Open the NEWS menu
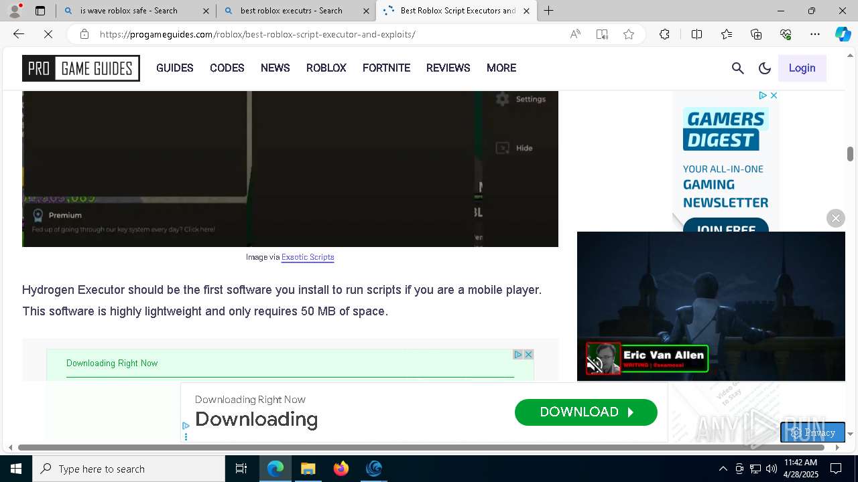 point(275,68)
